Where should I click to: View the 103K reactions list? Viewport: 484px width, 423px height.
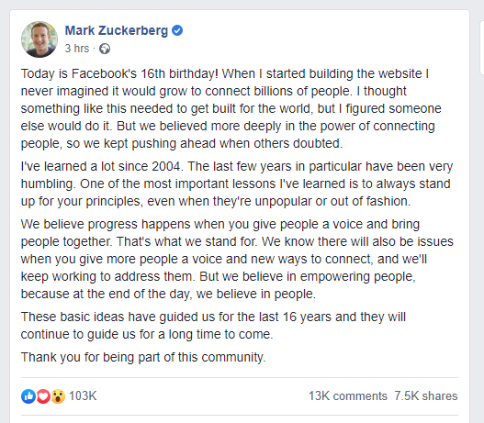click(x=83, y=395)
